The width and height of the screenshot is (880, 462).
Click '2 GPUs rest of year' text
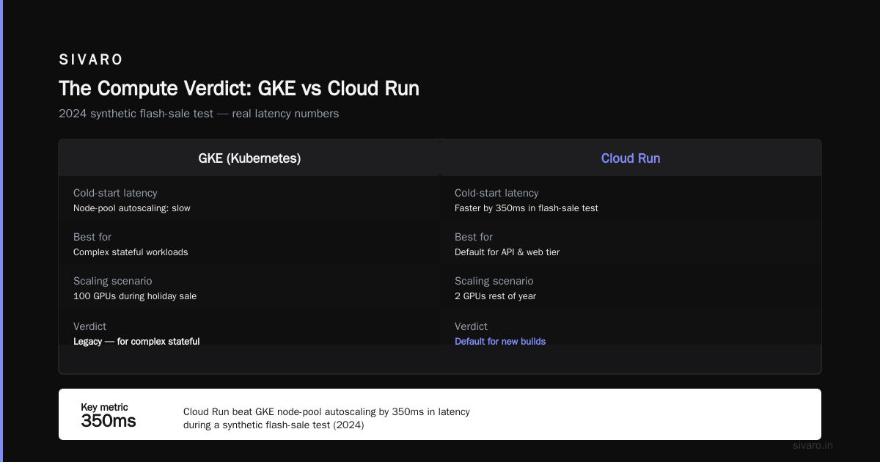(496, 296)
